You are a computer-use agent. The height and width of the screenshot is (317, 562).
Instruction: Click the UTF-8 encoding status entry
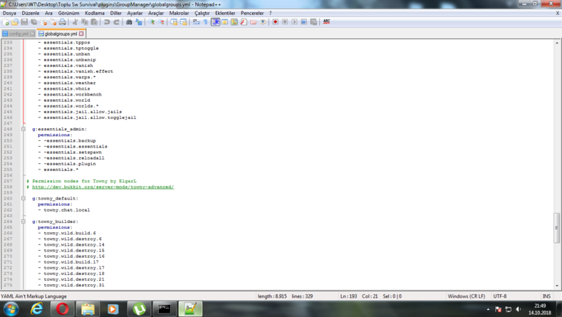point(499,296)
